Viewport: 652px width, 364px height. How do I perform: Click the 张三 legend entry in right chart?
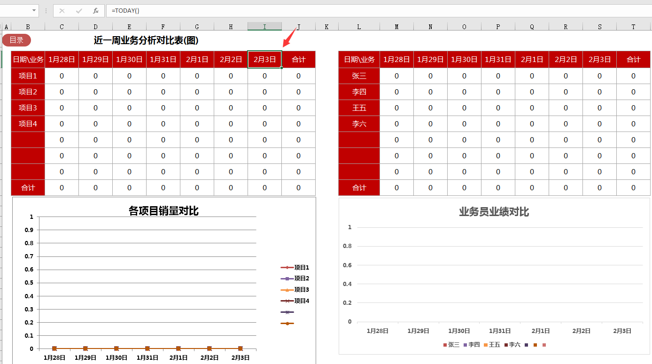tap(451, 345)
